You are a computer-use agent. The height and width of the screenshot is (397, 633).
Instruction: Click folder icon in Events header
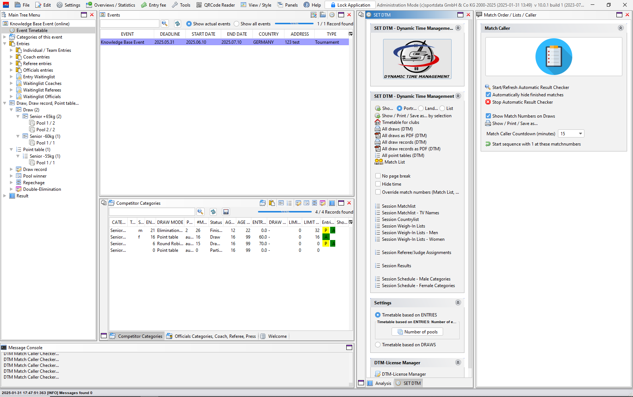[x=323, y=15]
